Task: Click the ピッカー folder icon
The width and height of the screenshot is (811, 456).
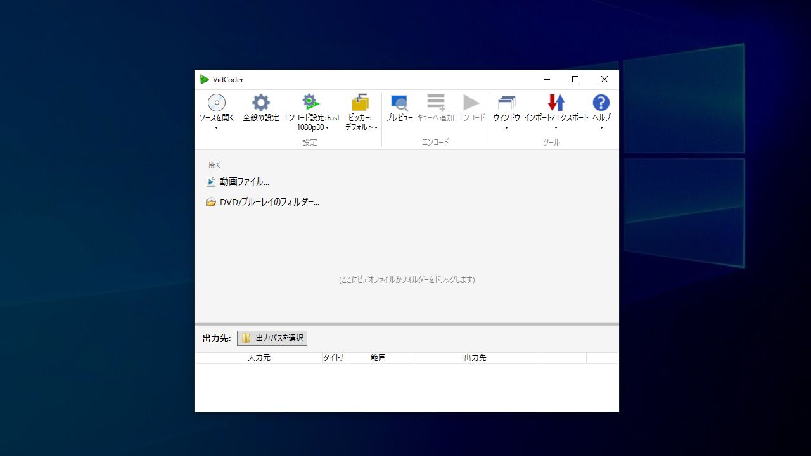Action: click(361, 102)
